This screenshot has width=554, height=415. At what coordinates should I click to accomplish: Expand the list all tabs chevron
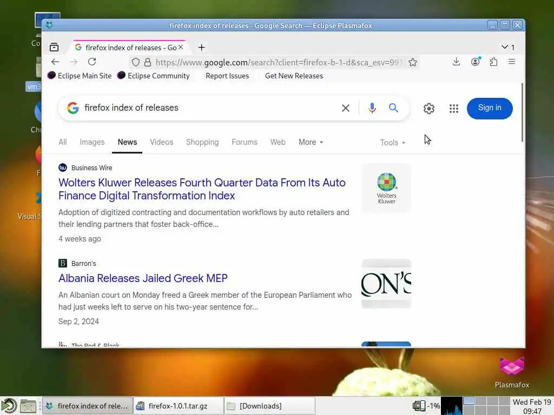(505, 47)
